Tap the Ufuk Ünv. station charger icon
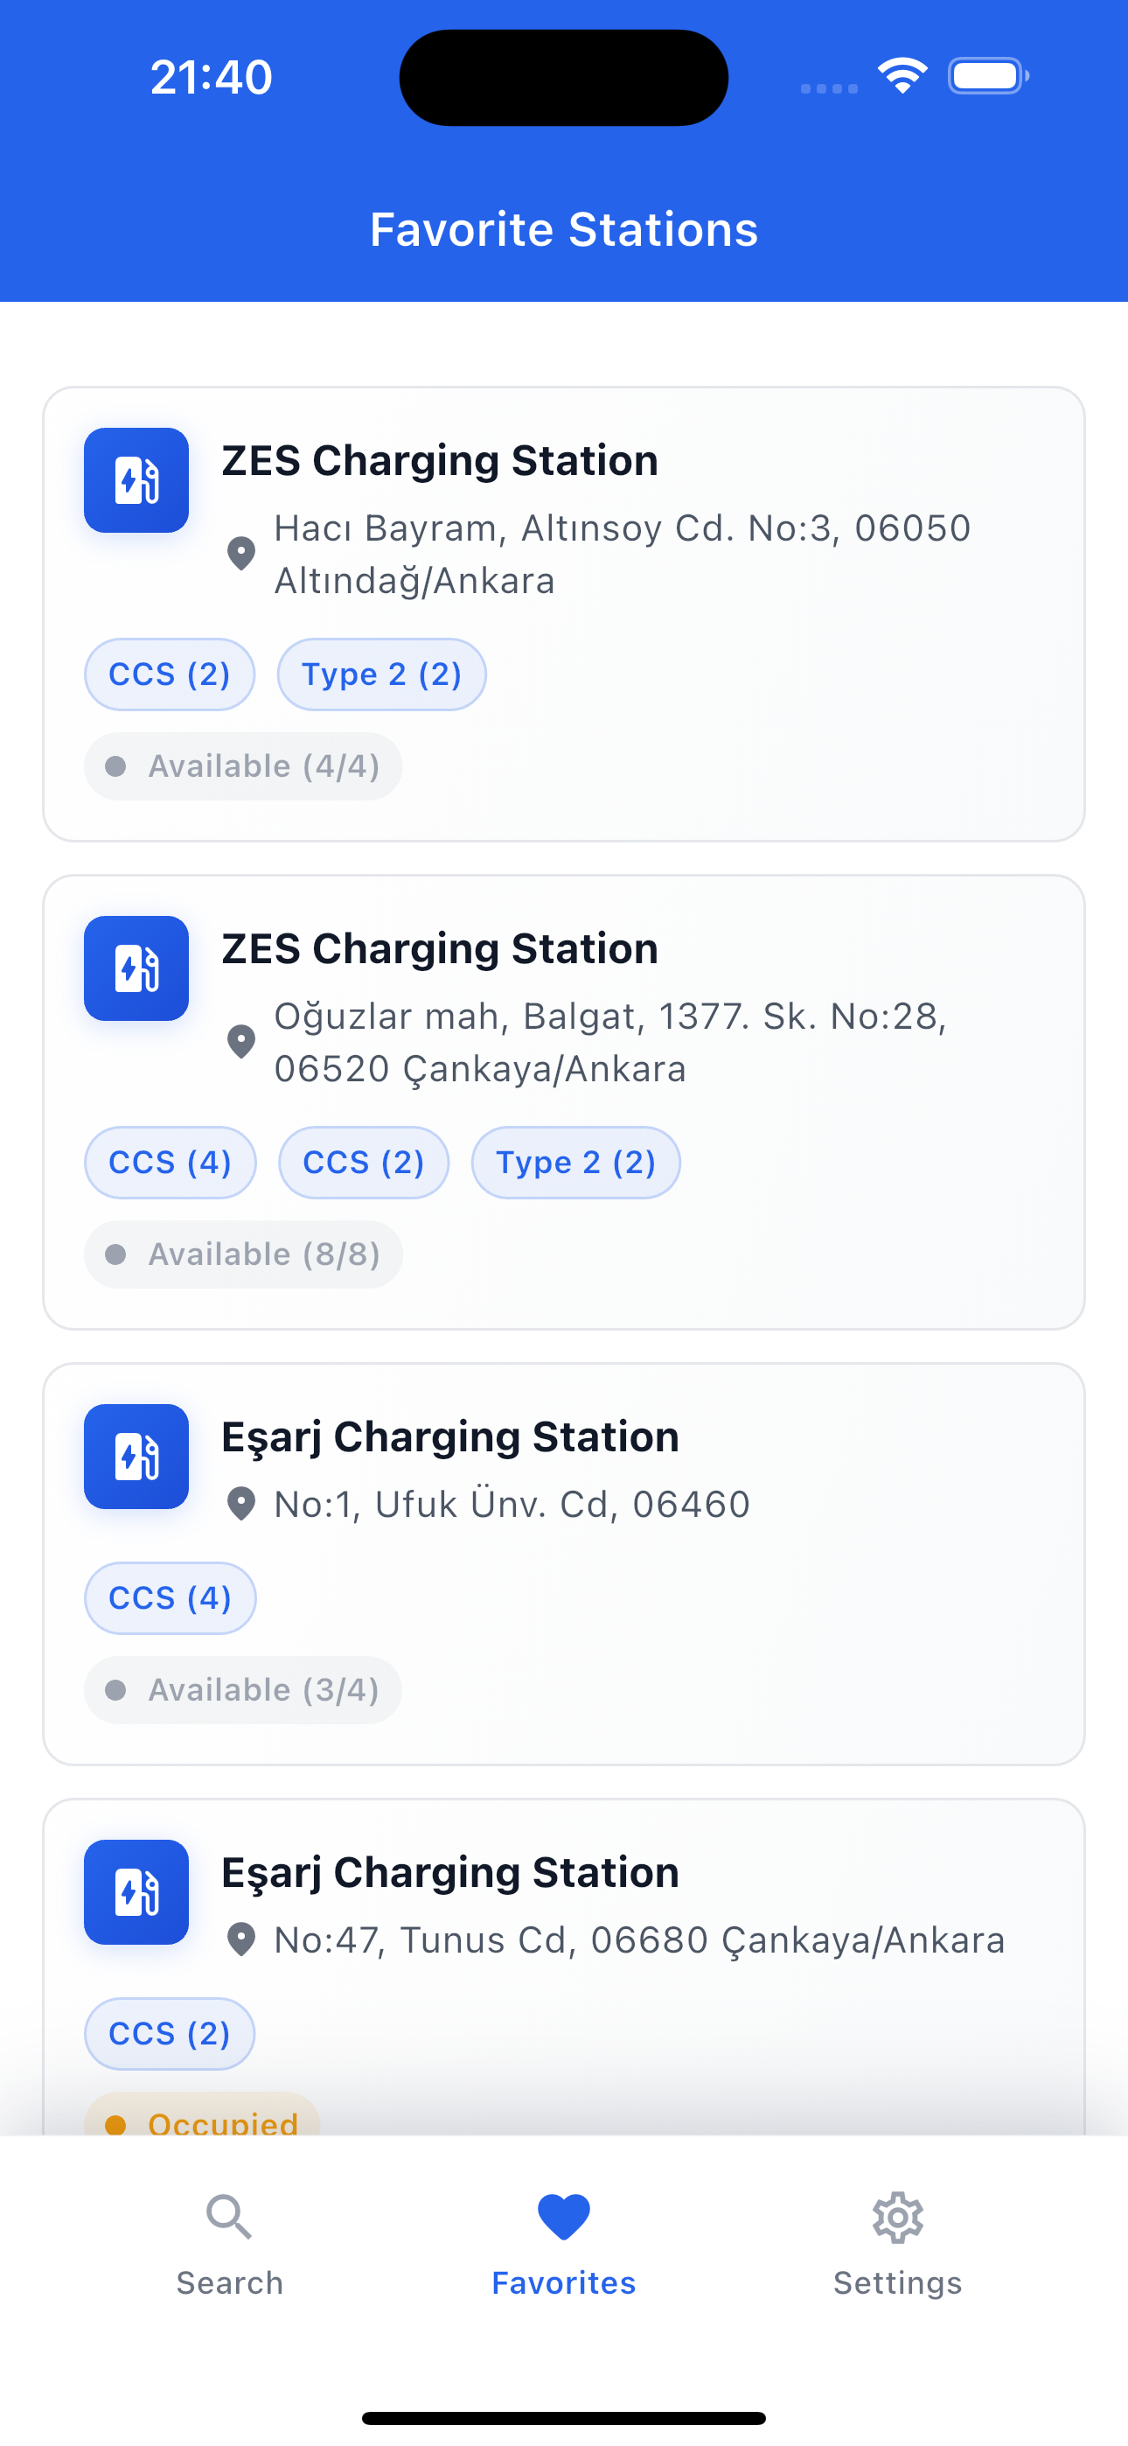The width and height of the screenshot is (1128, 2446). click(136, 1457)
